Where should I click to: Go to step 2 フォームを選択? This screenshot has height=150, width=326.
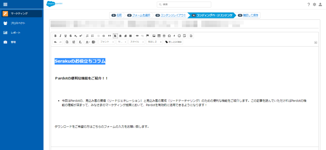coord(141,15)
